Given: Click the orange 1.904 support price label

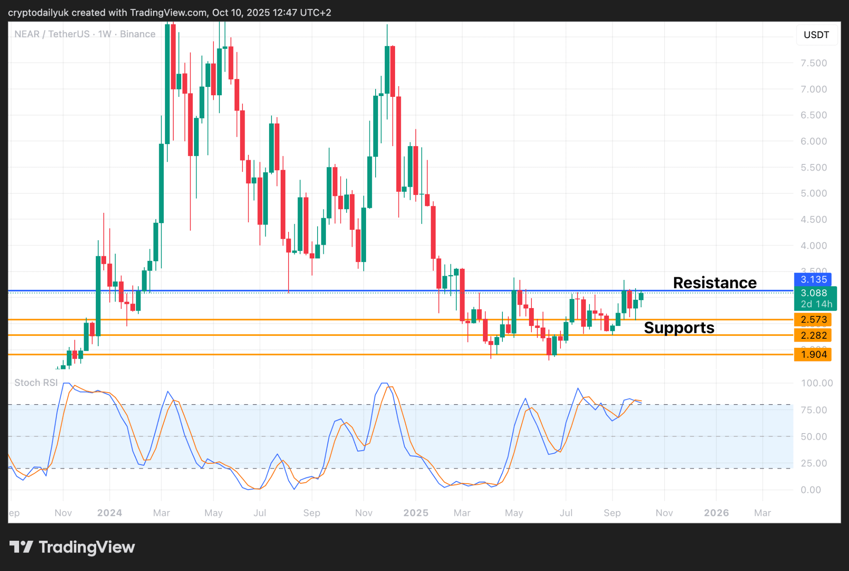Looking at the screenshot, I should coord(813,354).
